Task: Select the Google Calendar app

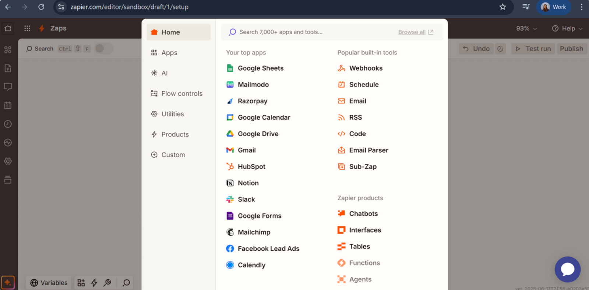Action: click(258, 117)
